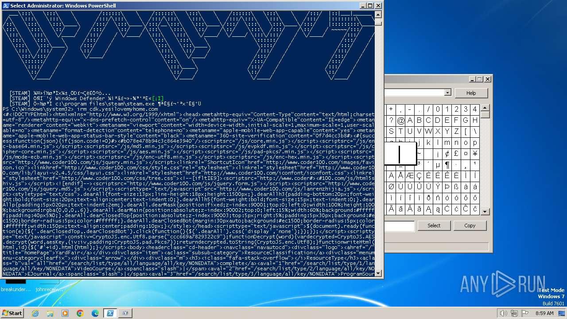The height and width of the screenshot is (319, 567).
Task: Select the slash character in Character Map
Action: (x=428, y=109)
